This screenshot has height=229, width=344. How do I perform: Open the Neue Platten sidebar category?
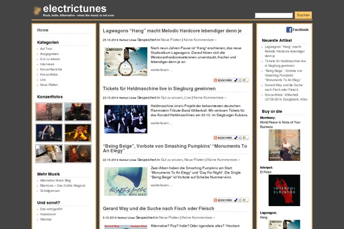tap(49, 85)
